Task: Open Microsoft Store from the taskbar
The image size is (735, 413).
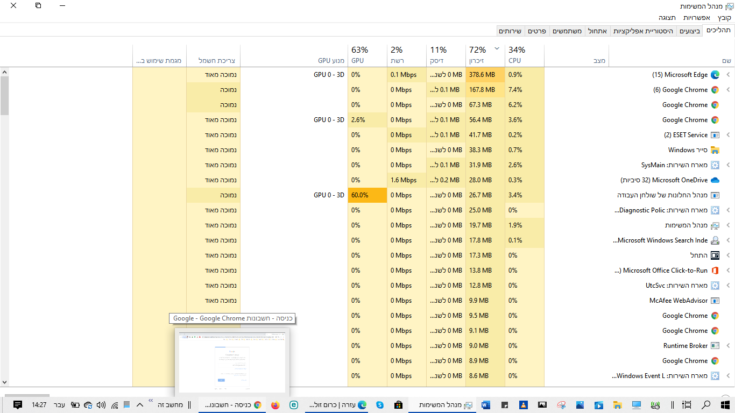Action: (x=399, y=405)
